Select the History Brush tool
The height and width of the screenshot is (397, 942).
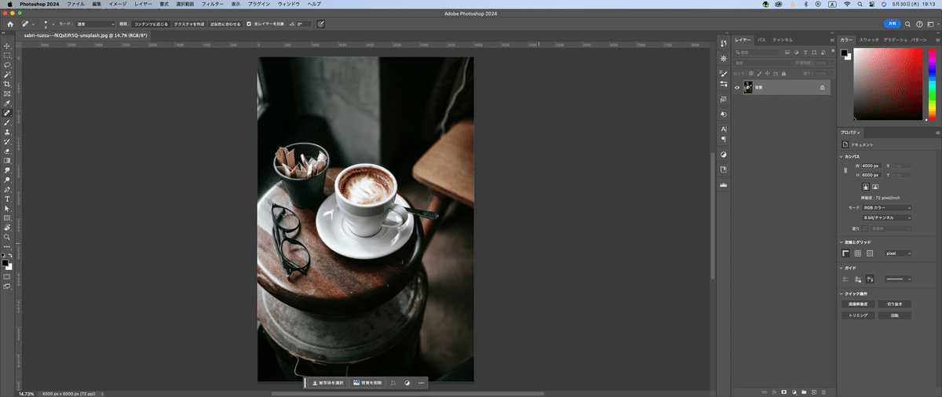7,141
